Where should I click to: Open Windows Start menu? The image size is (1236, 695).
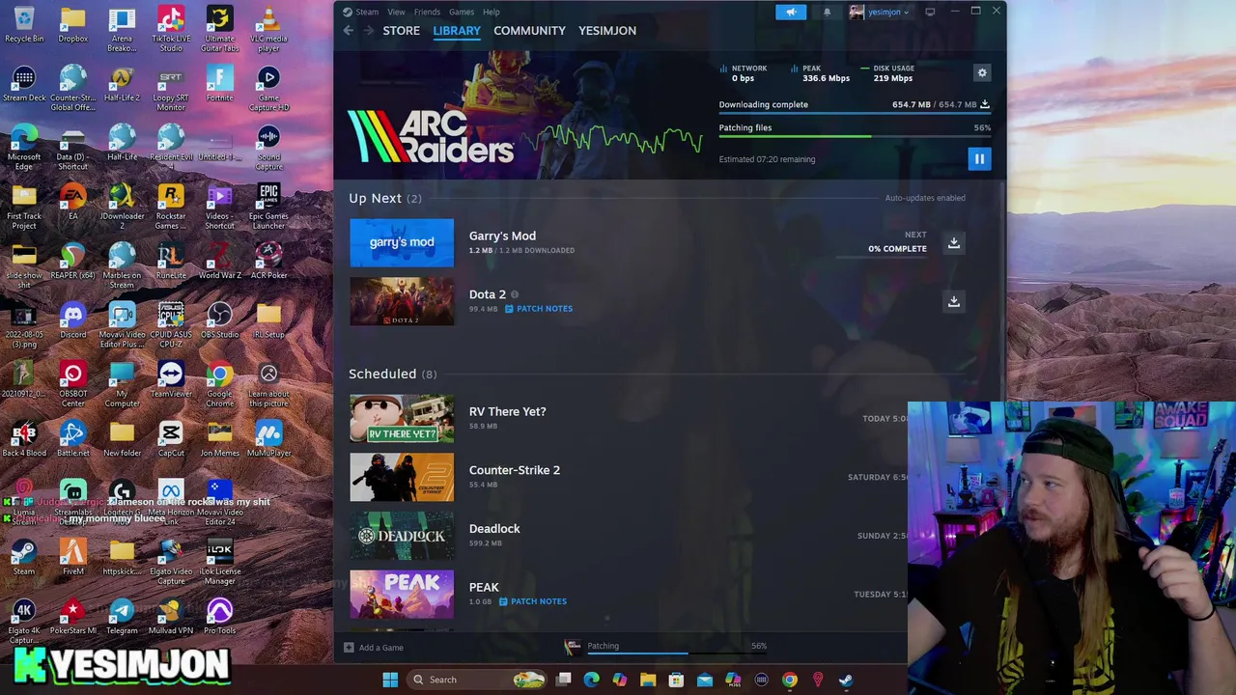390,680
